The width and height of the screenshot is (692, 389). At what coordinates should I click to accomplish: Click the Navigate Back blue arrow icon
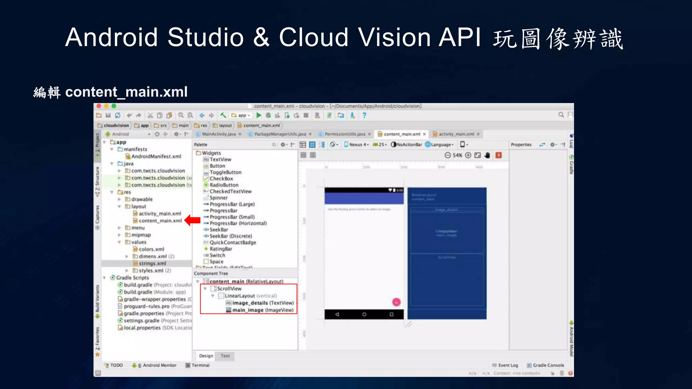point(202,115)
